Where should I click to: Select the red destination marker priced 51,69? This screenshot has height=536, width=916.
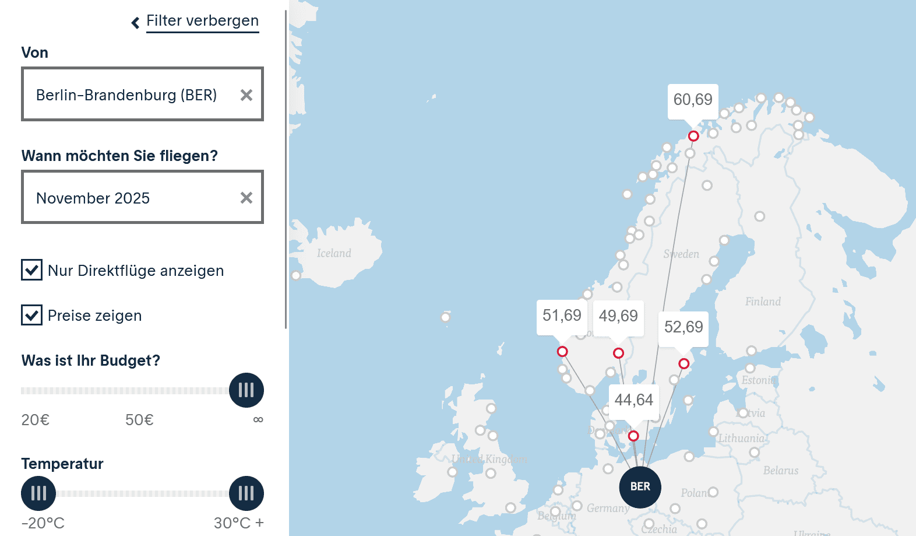(x=562, y=352)
